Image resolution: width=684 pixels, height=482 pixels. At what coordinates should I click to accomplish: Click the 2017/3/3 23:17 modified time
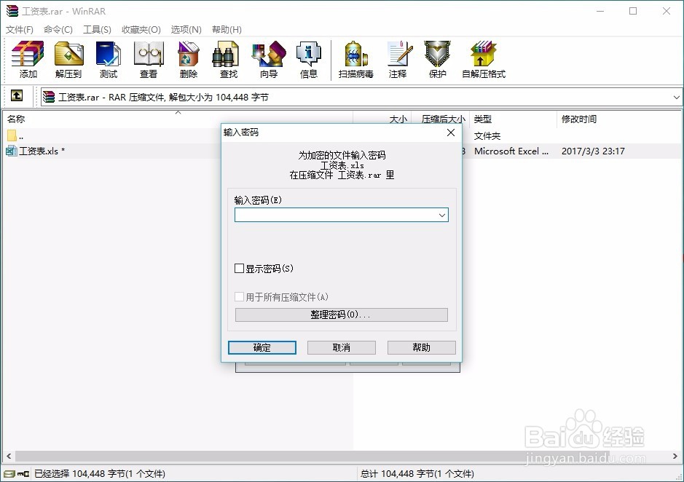pos(593,151)
